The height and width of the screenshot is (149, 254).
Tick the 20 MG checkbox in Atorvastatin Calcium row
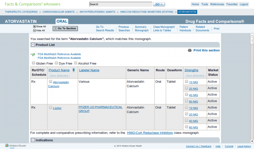tap(186, 88)
